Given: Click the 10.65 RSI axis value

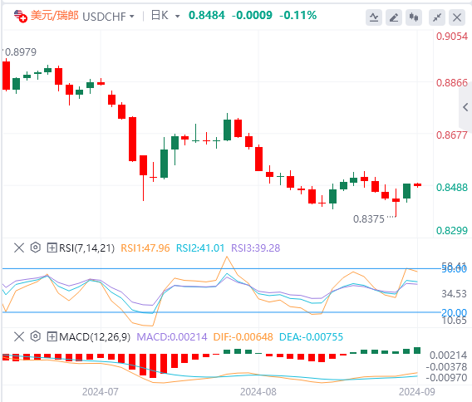Looking at the screenshot, I should click(x=454, y=321).
